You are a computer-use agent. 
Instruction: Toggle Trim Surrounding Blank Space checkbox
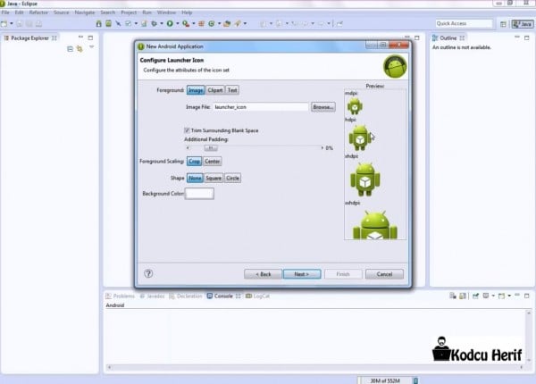tap(187, 130)
